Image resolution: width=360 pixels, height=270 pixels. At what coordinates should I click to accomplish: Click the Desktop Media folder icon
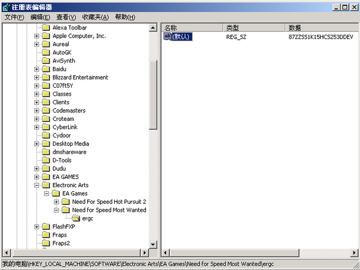(46, 144)
